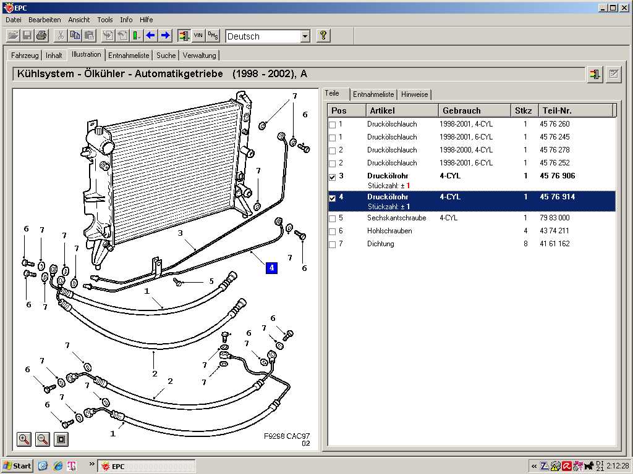Sort by the Artikel column header
Image resolution: width=633 pixels, height=474 pixels.
[x=402, y=110]
